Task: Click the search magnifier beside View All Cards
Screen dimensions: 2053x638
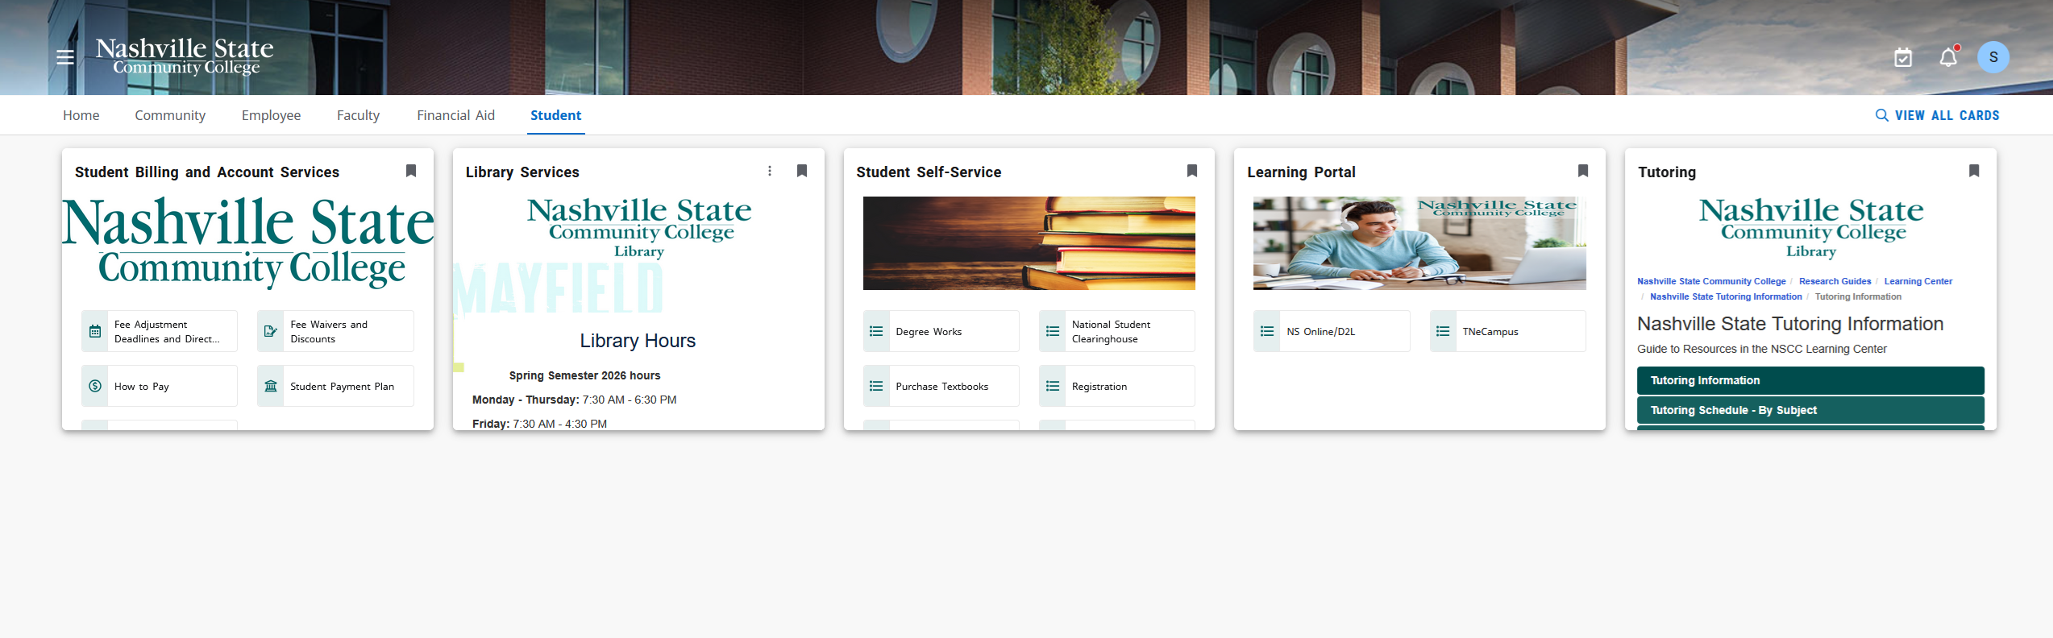Action: coord(1881,115)
